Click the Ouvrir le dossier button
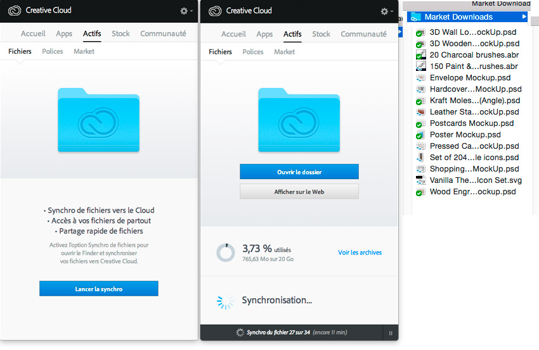Screen dimensions: 539x350 pyautogui.click(x=299, y=172)
